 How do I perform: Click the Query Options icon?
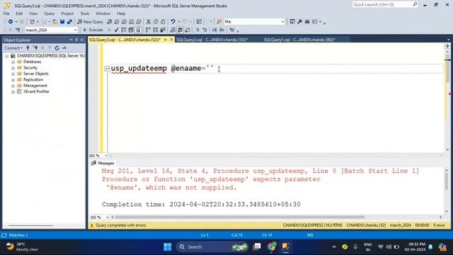pyautogui.click(x=131, y=30)
